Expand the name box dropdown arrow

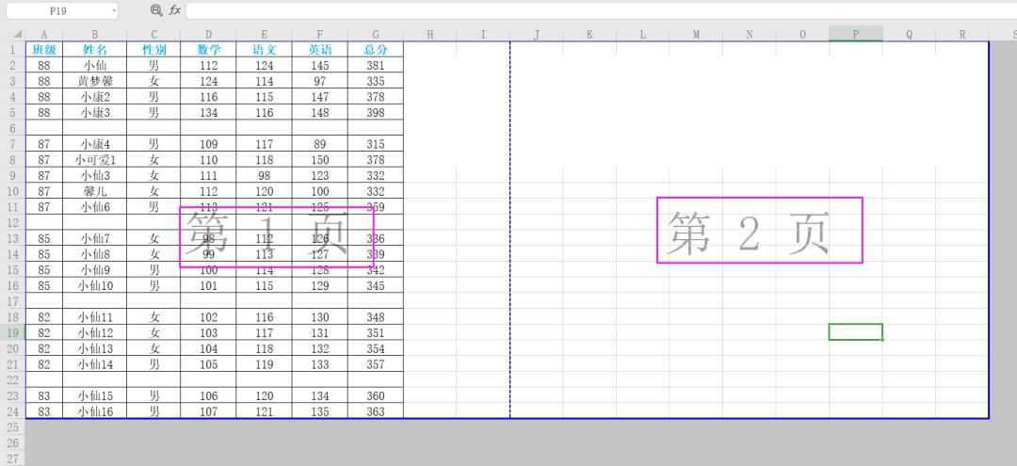tap(114, 10)
